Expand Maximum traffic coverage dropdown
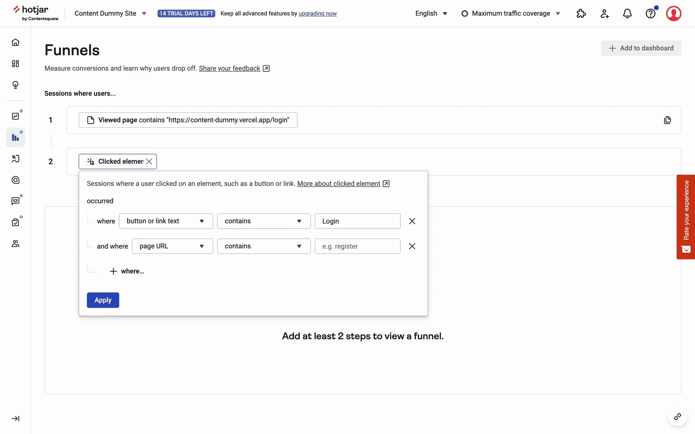 click(511, 14)
